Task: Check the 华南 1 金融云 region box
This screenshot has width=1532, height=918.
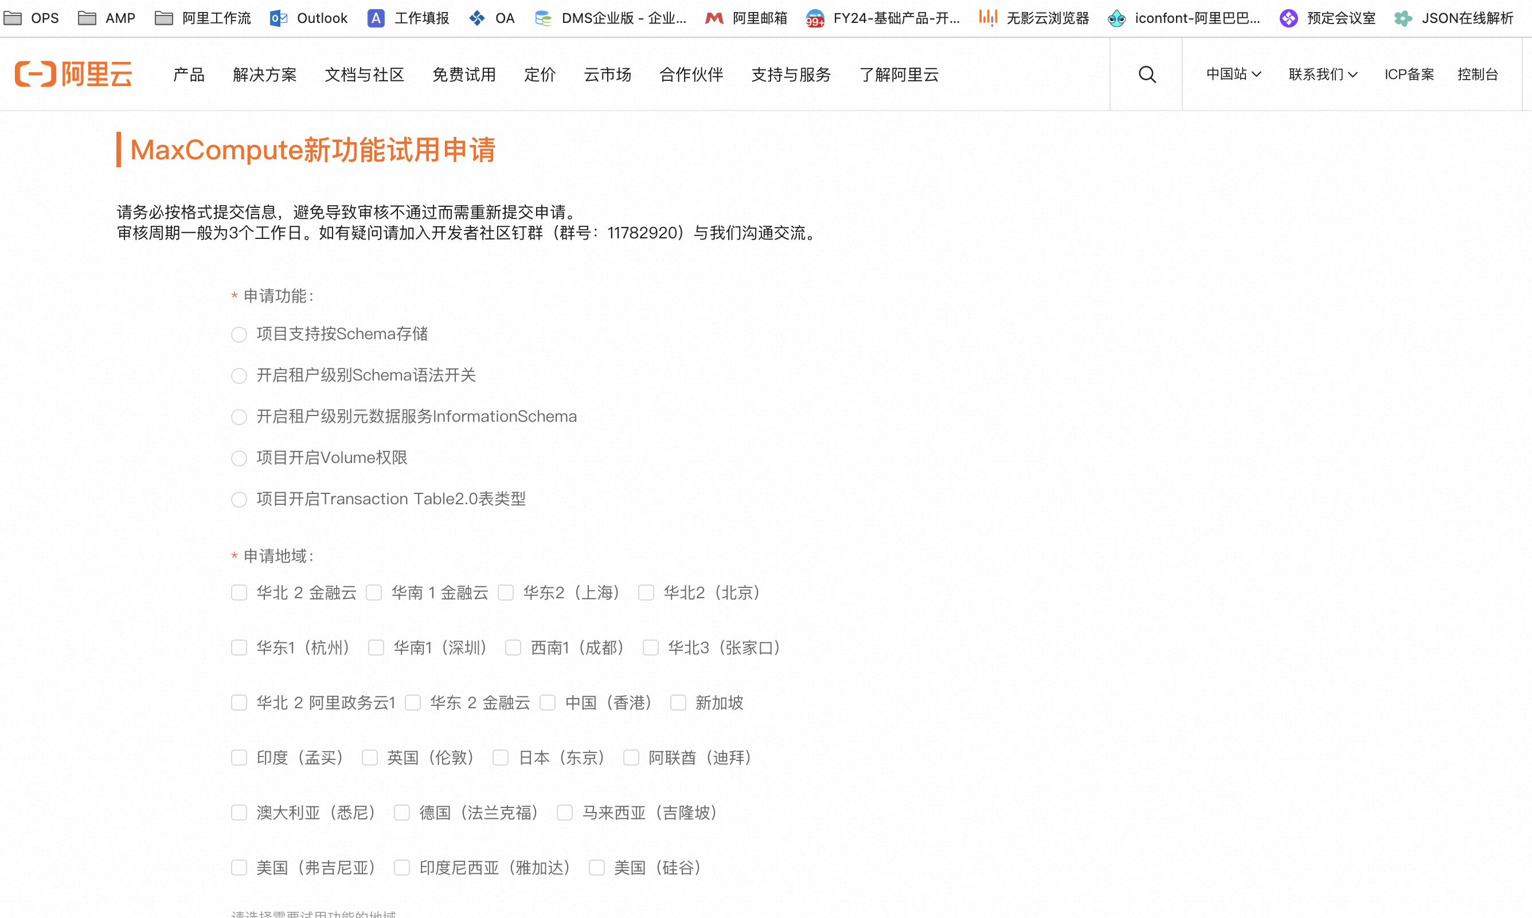Action: pos(374,593)
